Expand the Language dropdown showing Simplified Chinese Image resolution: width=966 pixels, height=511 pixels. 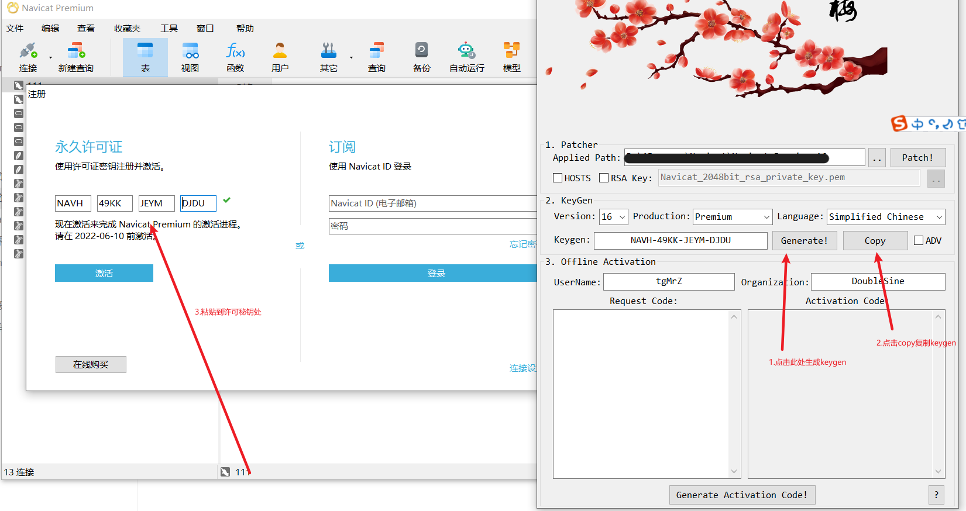(886, 217)
